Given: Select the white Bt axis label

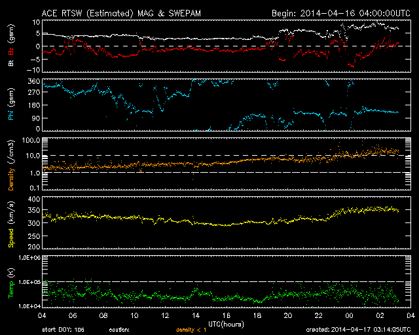Looking at the screenshot, I should coord(11,63).
